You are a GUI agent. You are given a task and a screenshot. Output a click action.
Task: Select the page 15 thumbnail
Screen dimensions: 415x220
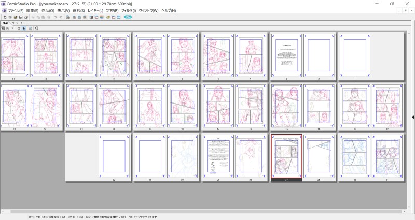[287, 106]
